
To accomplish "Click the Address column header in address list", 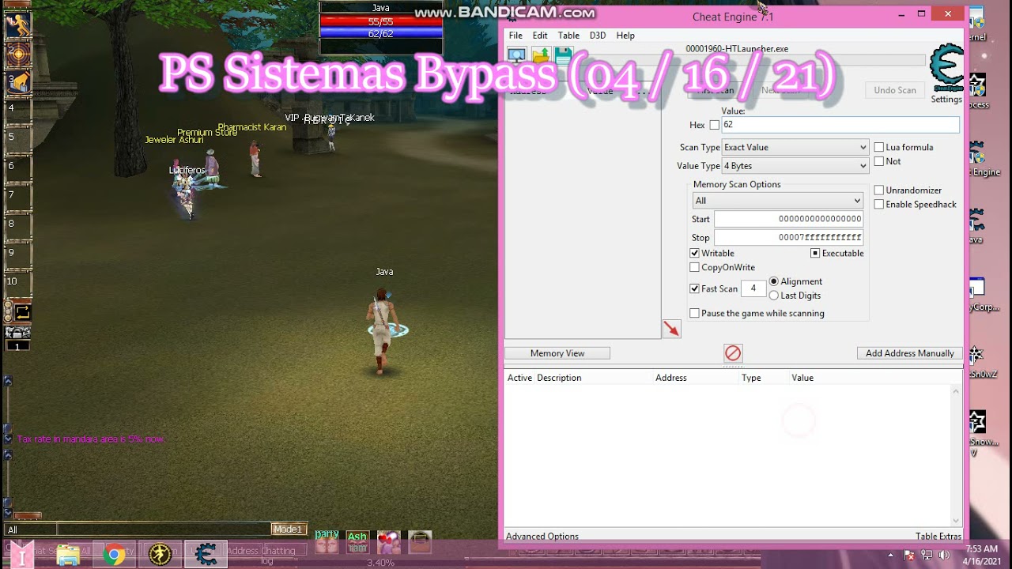I will tap(670, 378).
